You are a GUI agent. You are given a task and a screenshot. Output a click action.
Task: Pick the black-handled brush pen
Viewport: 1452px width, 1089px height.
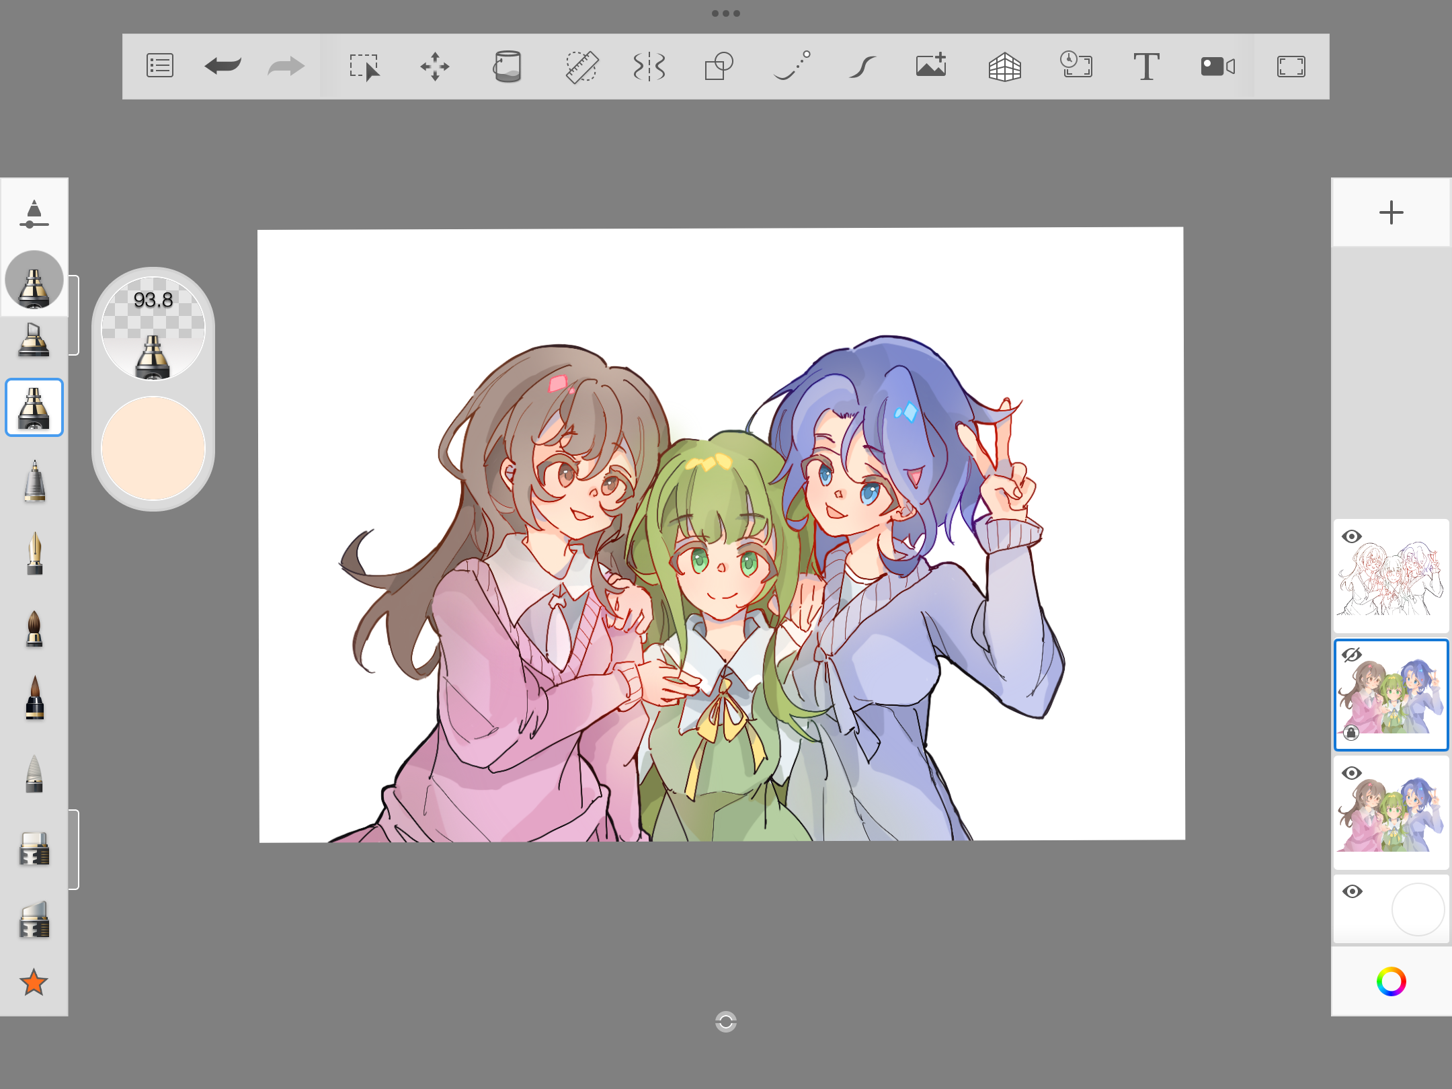tap(34, 698)
